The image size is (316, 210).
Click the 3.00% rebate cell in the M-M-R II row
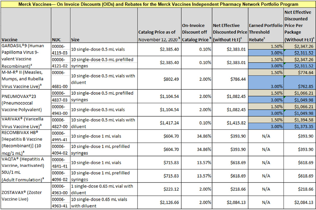click(x=266, y=83)
